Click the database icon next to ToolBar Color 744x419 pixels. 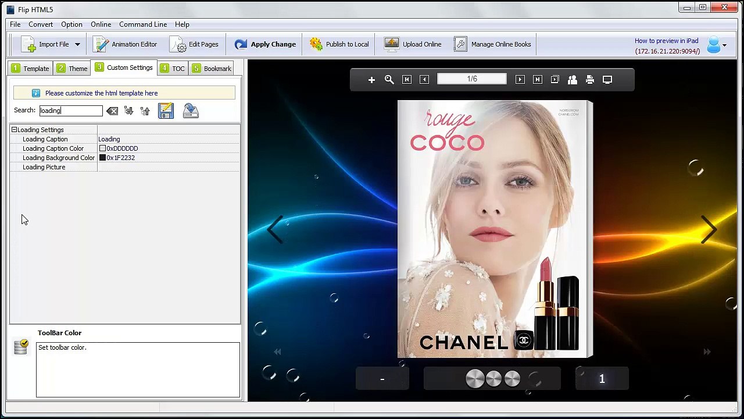[x=21, y=347]
